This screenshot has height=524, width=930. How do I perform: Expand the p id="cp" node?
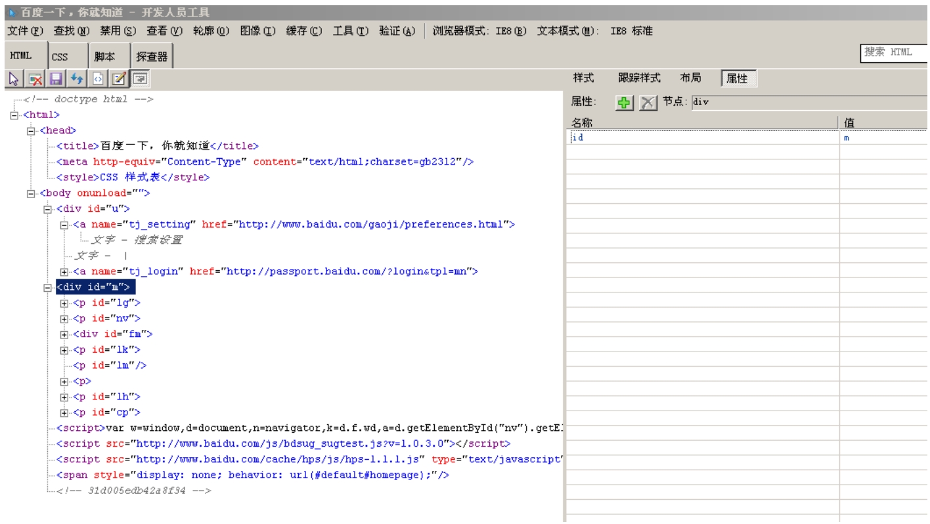[x=64, y=413]
